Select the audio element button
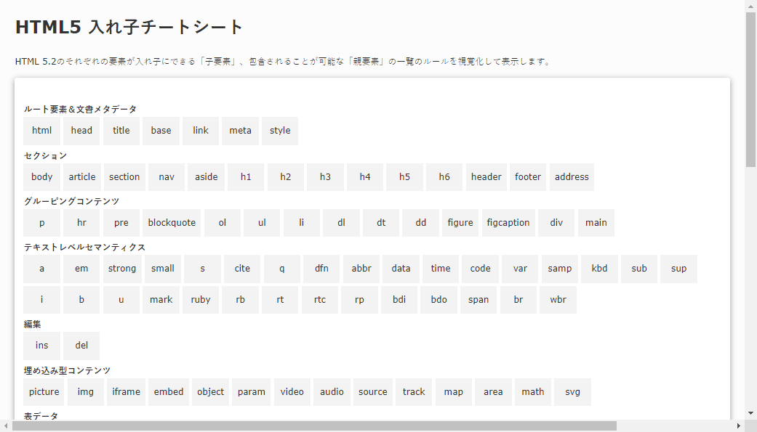 pos(332,392)
